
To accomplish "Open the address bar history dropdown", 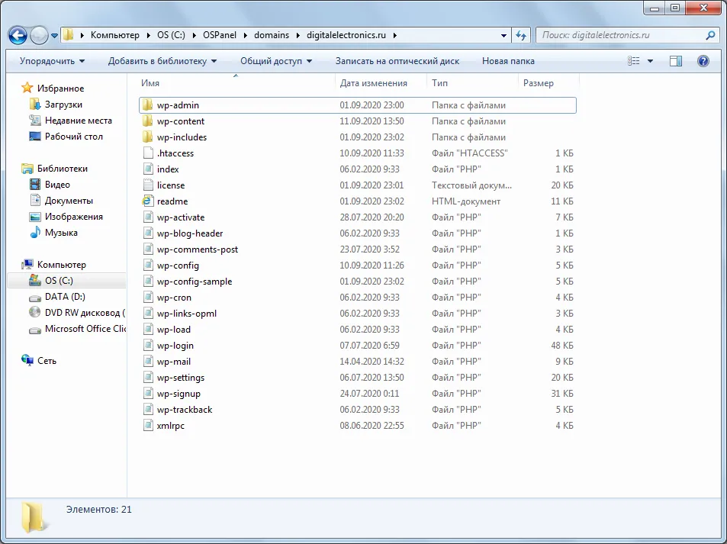I will pyautogui.click(x=503, y=35).
